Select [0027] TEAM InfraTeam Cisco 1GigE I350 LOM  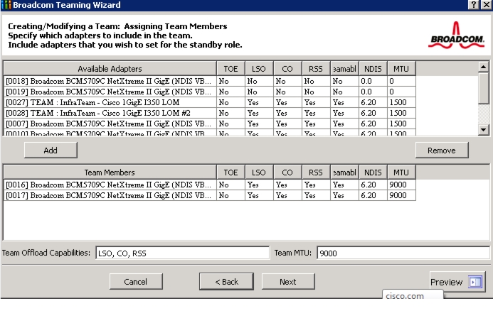(x=210, y=102)
